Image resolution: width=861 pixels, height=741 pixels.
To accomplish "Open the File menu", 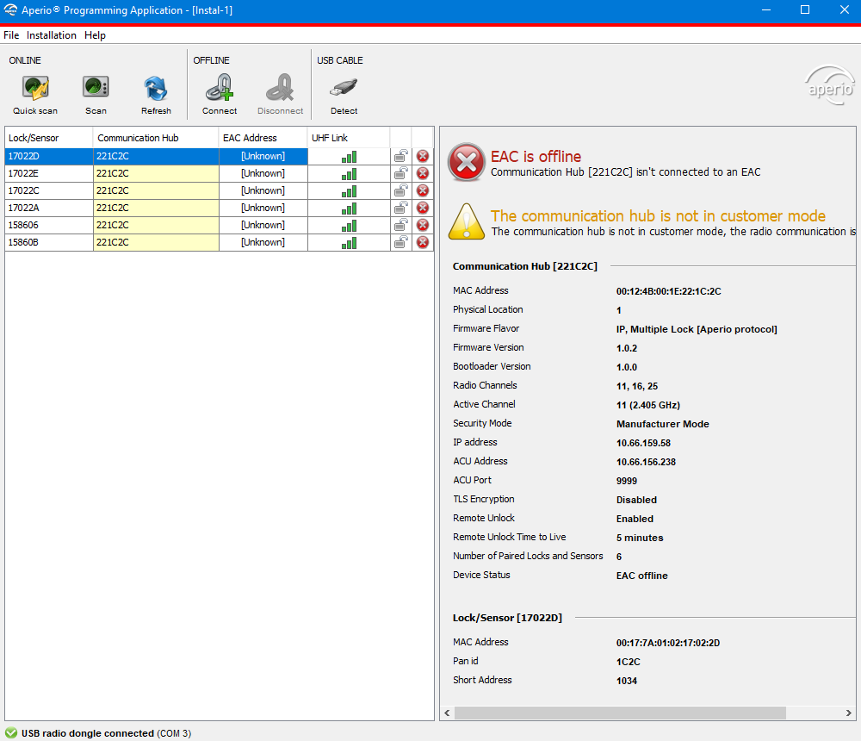I will click(11, 35).
